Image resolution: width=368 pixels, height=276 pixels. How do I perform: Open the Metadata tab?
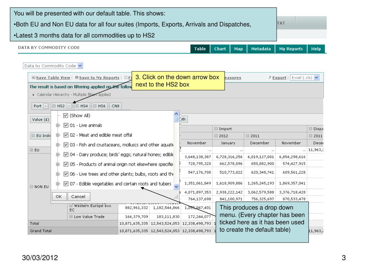[x=261, y=49]
